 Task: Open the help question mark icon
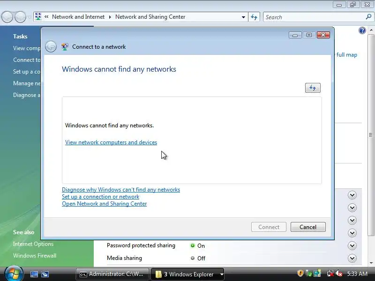pos(362,30)
